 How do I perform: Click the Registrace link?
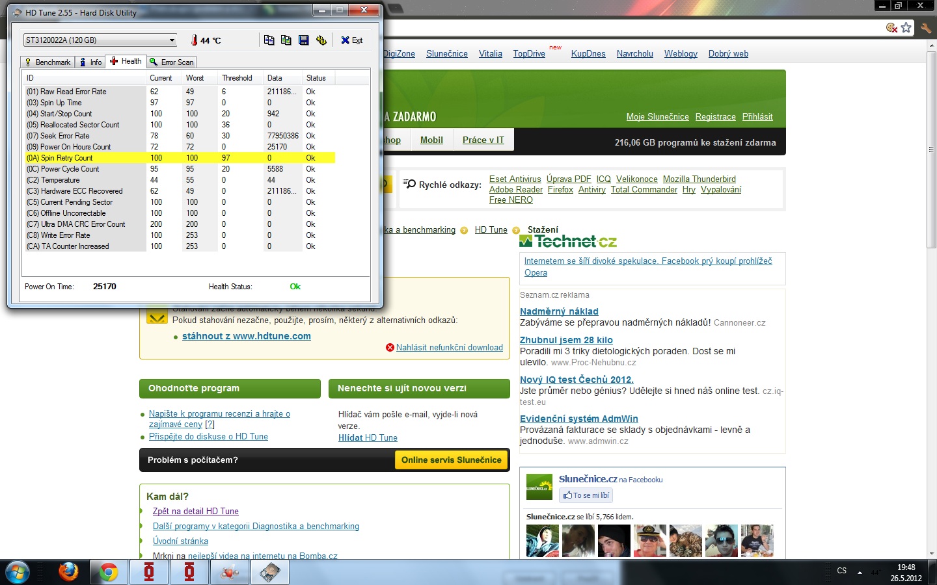coord(715,117)
